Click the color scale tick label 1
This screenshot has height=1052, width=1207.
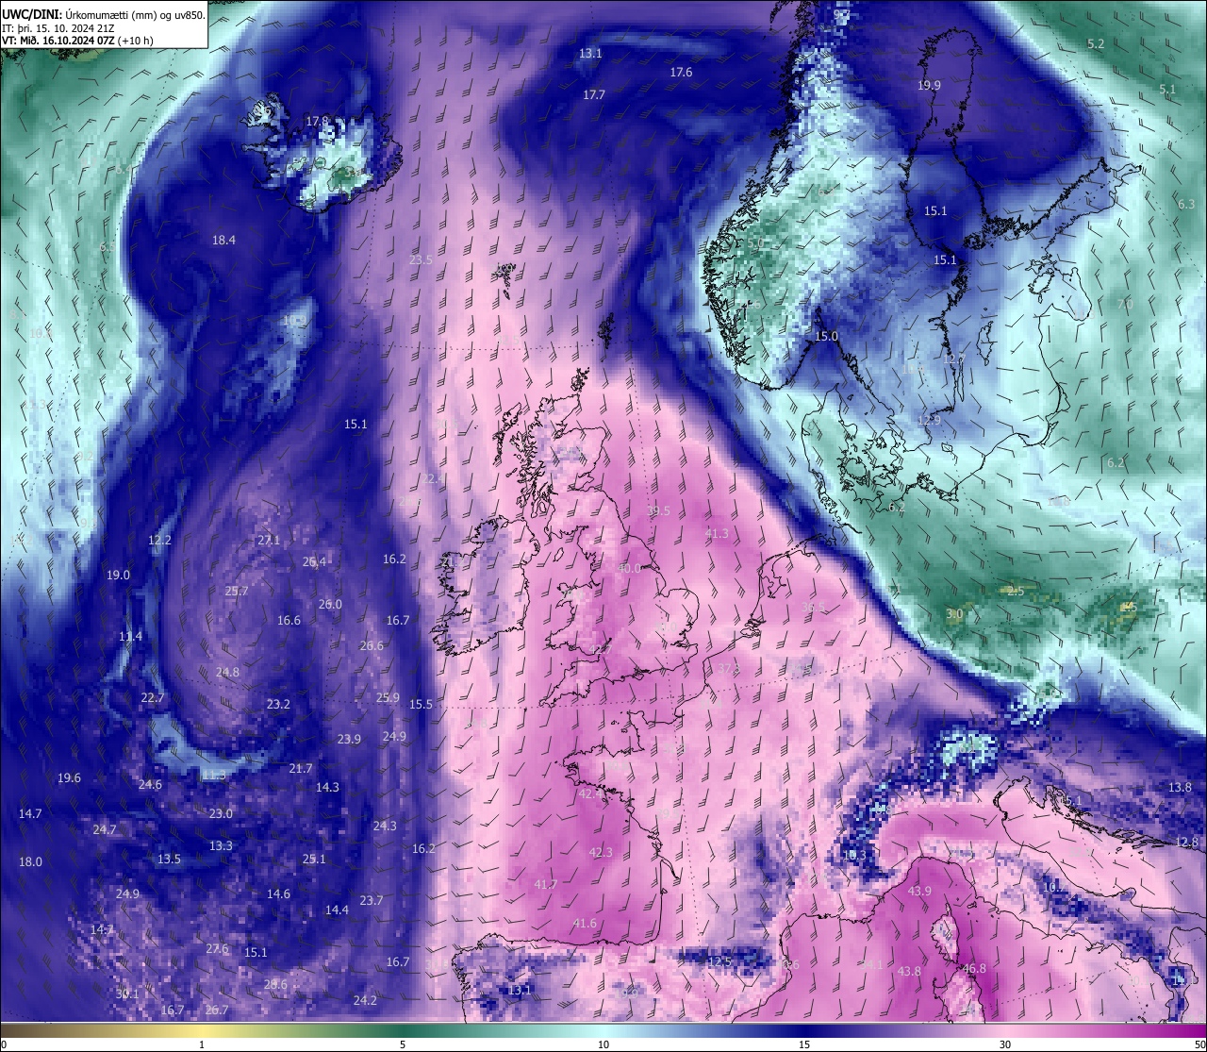click(x=201, y=1044)
